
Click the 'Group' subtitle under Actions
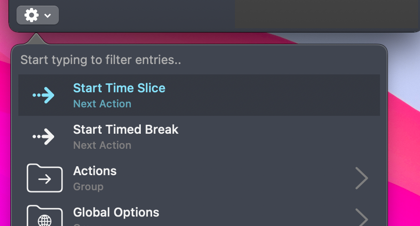[x=88, y=186]
